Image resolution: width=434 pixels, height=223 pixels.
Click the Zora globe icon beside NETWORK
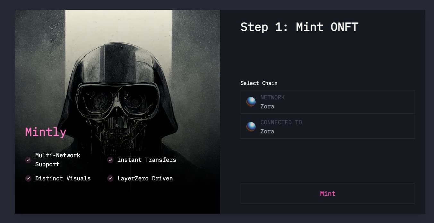point(251,102)
